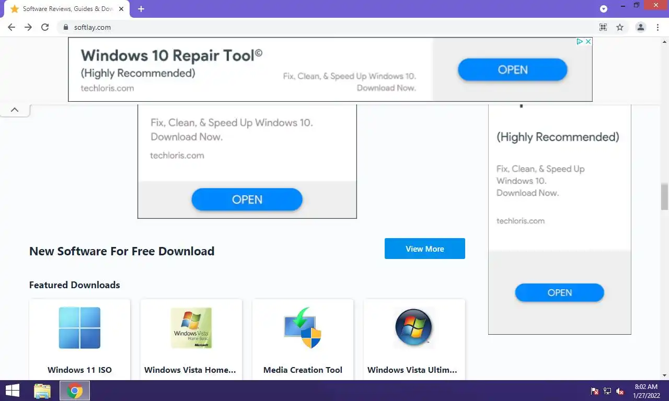The width and height of the screenshot is (669, 401).
Task: Click OPEN in the right sidebar ad
Action: (560, 292)
